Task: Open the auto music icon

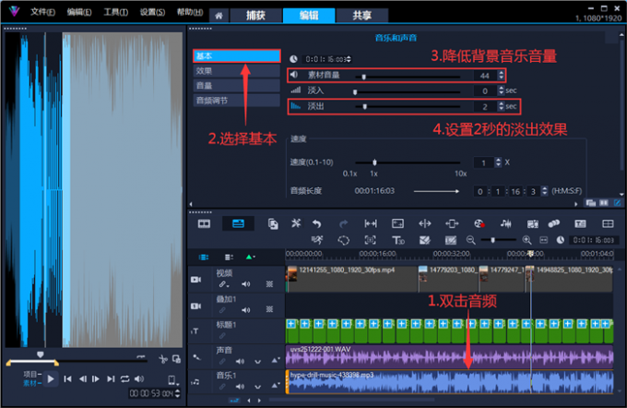Action: pos(533,223)
